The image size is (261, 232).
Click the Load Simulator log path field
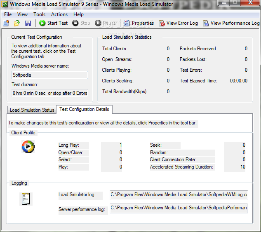pos(179,195)
